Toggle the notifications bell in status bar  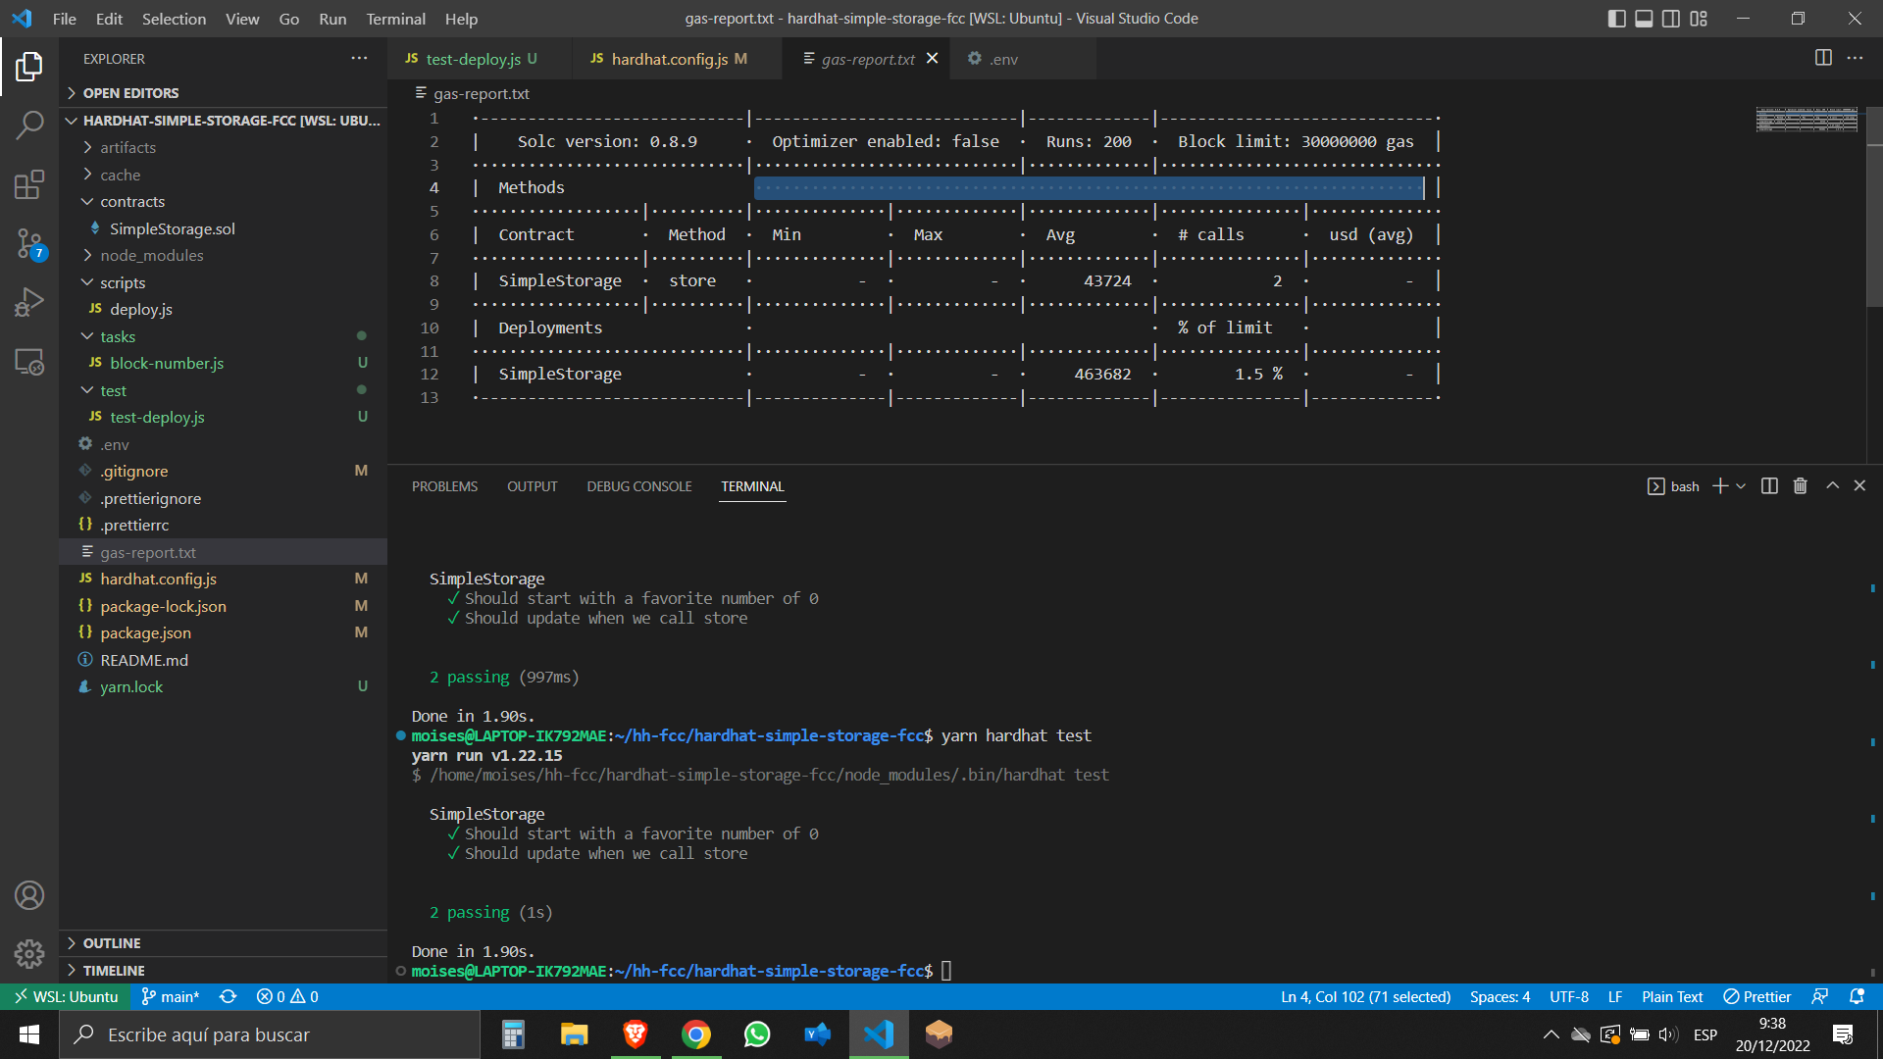coord(1859,996)
